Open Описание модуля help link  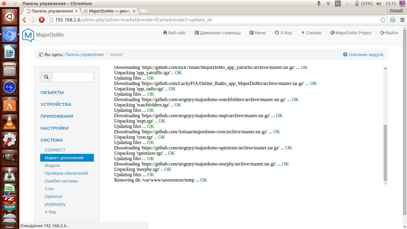click(x=363, y=55)
